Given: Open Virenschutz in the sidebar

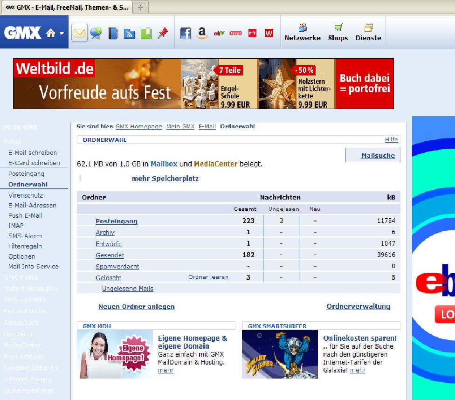Looking at the screenshot, I should coord(26,195).
